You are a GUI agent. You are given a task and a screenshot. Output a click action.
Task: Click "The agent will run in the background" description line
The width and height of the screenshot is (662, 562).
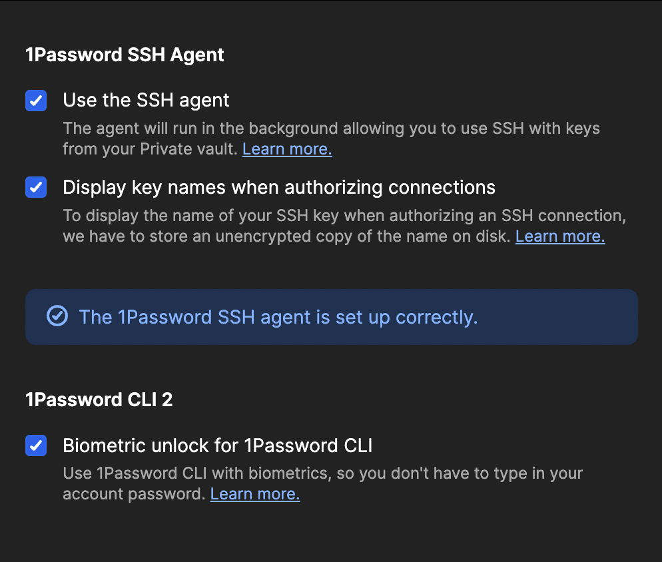pos(331,129)
